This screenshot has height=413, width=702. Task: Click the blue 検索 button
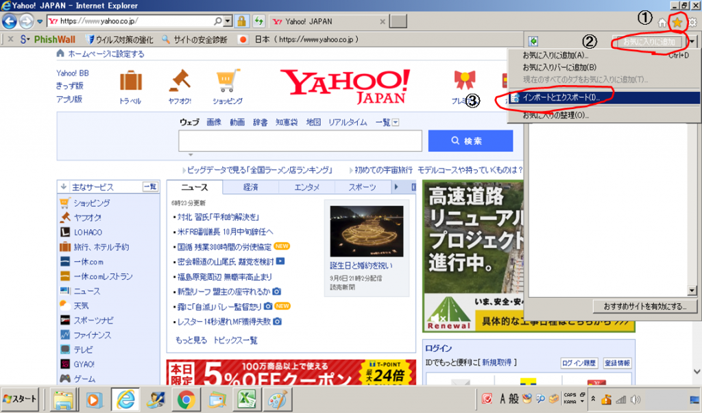tap(470, 141)
